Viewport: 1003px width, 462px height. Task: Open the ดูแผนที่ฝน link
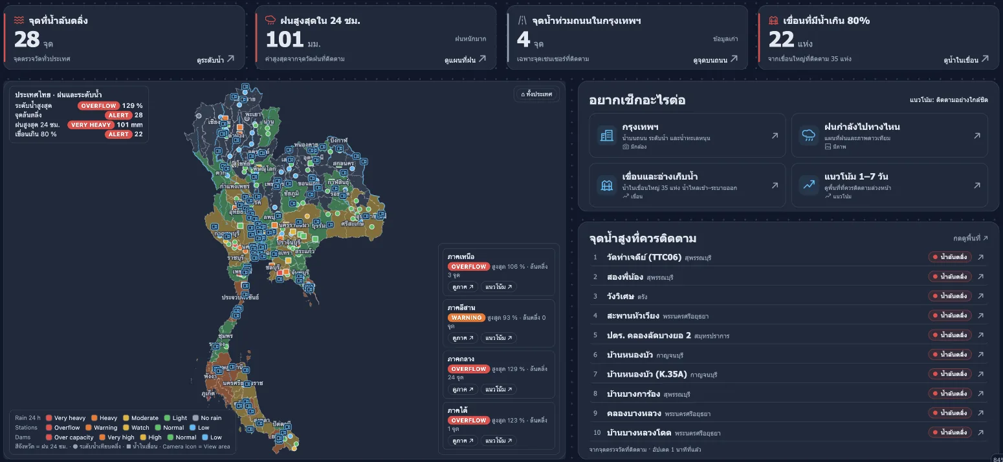coord(465,59)
